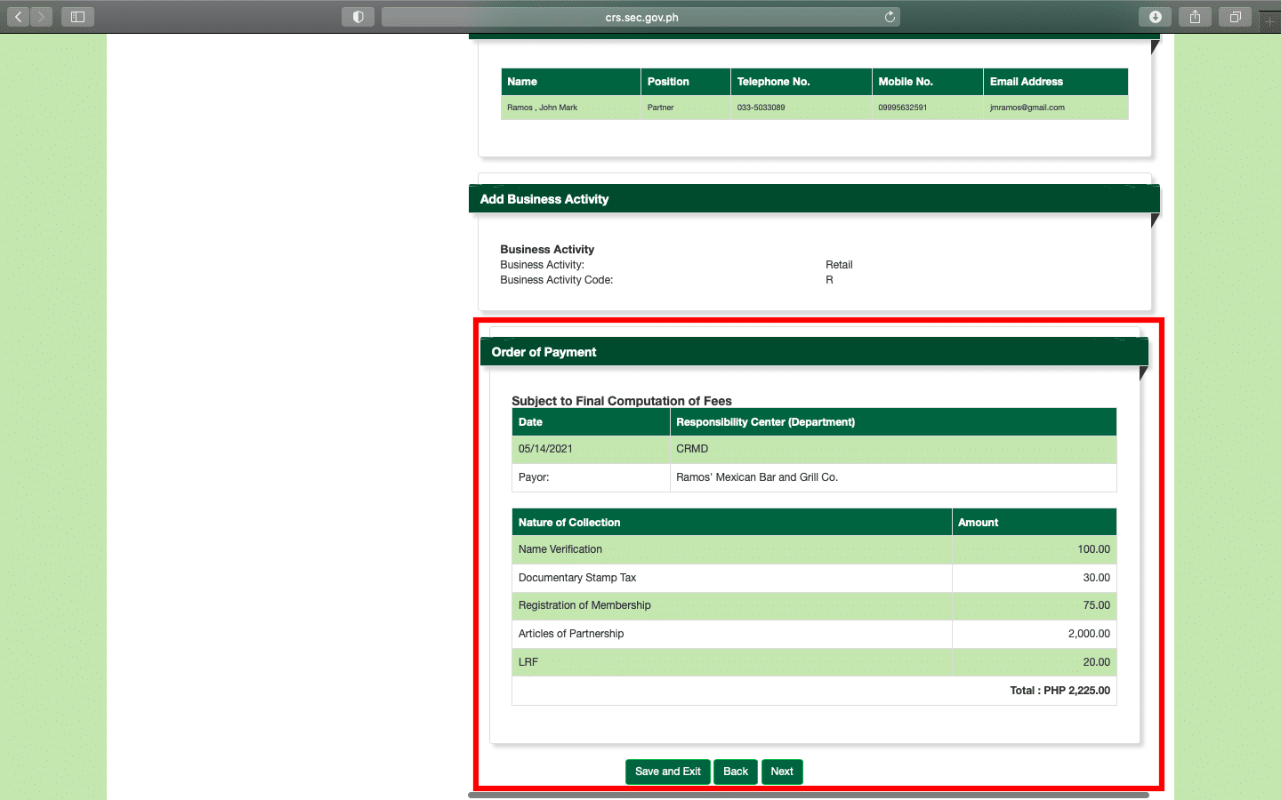Click the green Back button on the form
This screenshot has width=1281, height=800.
(735, 772)
